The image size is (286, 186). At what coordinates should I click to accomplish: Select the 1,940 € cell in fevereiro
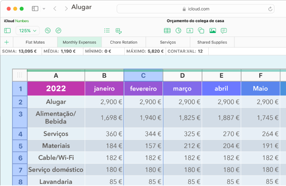(143, 118)
